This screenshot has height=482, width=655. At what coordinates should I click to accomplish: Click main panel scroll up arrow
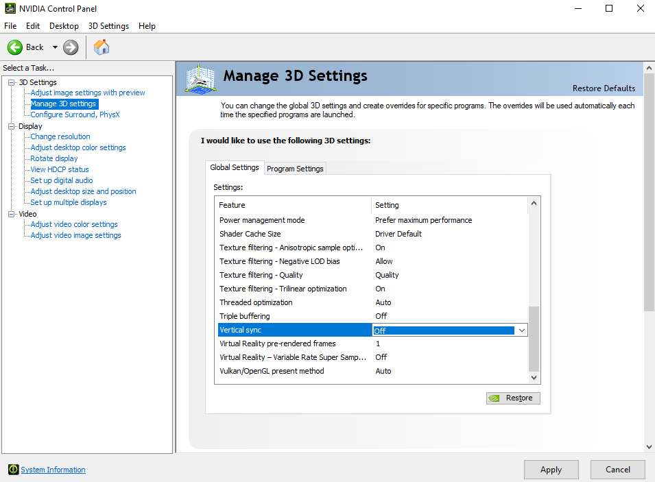(x=649, y=68)
